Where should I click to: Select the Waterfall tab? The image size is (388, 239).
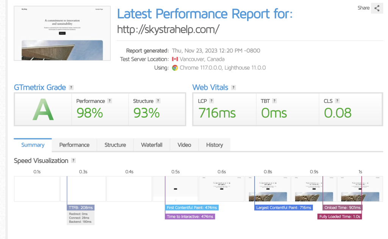point(152,145)
